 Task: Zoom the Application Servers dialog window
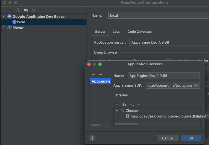coord(100,64)
